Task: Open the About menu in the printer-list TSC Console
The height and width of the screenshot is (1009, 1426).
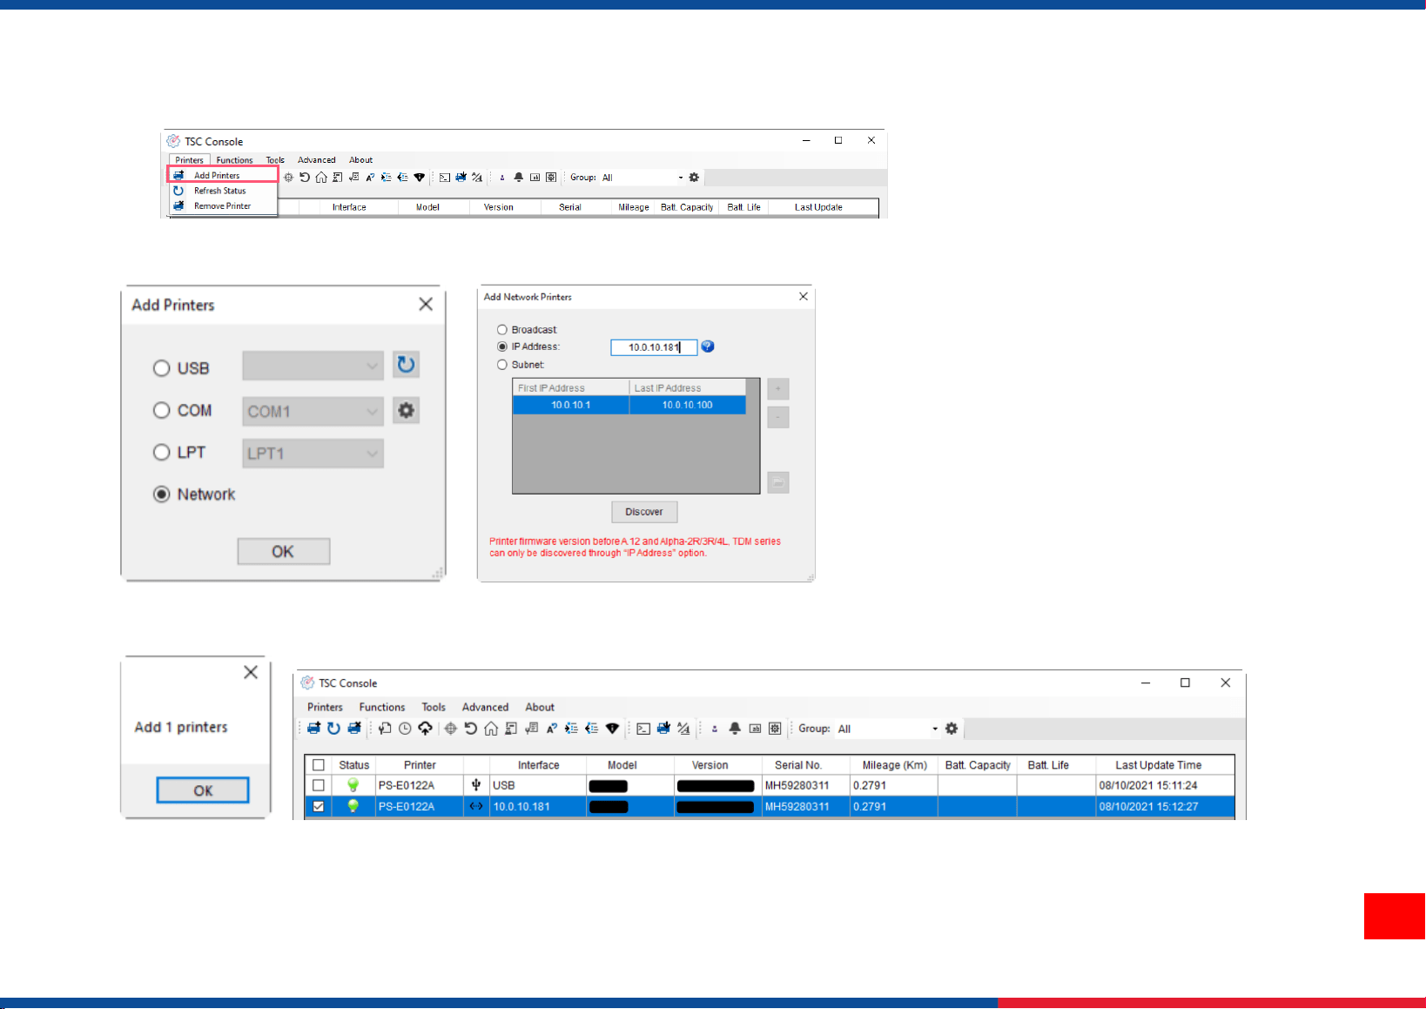Action: point(540,707)
